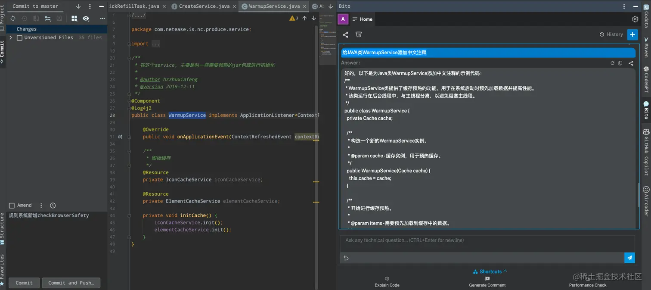Open the Bito Home menu
The height and width of the screenshot is (290, 651).
(362, 19)
